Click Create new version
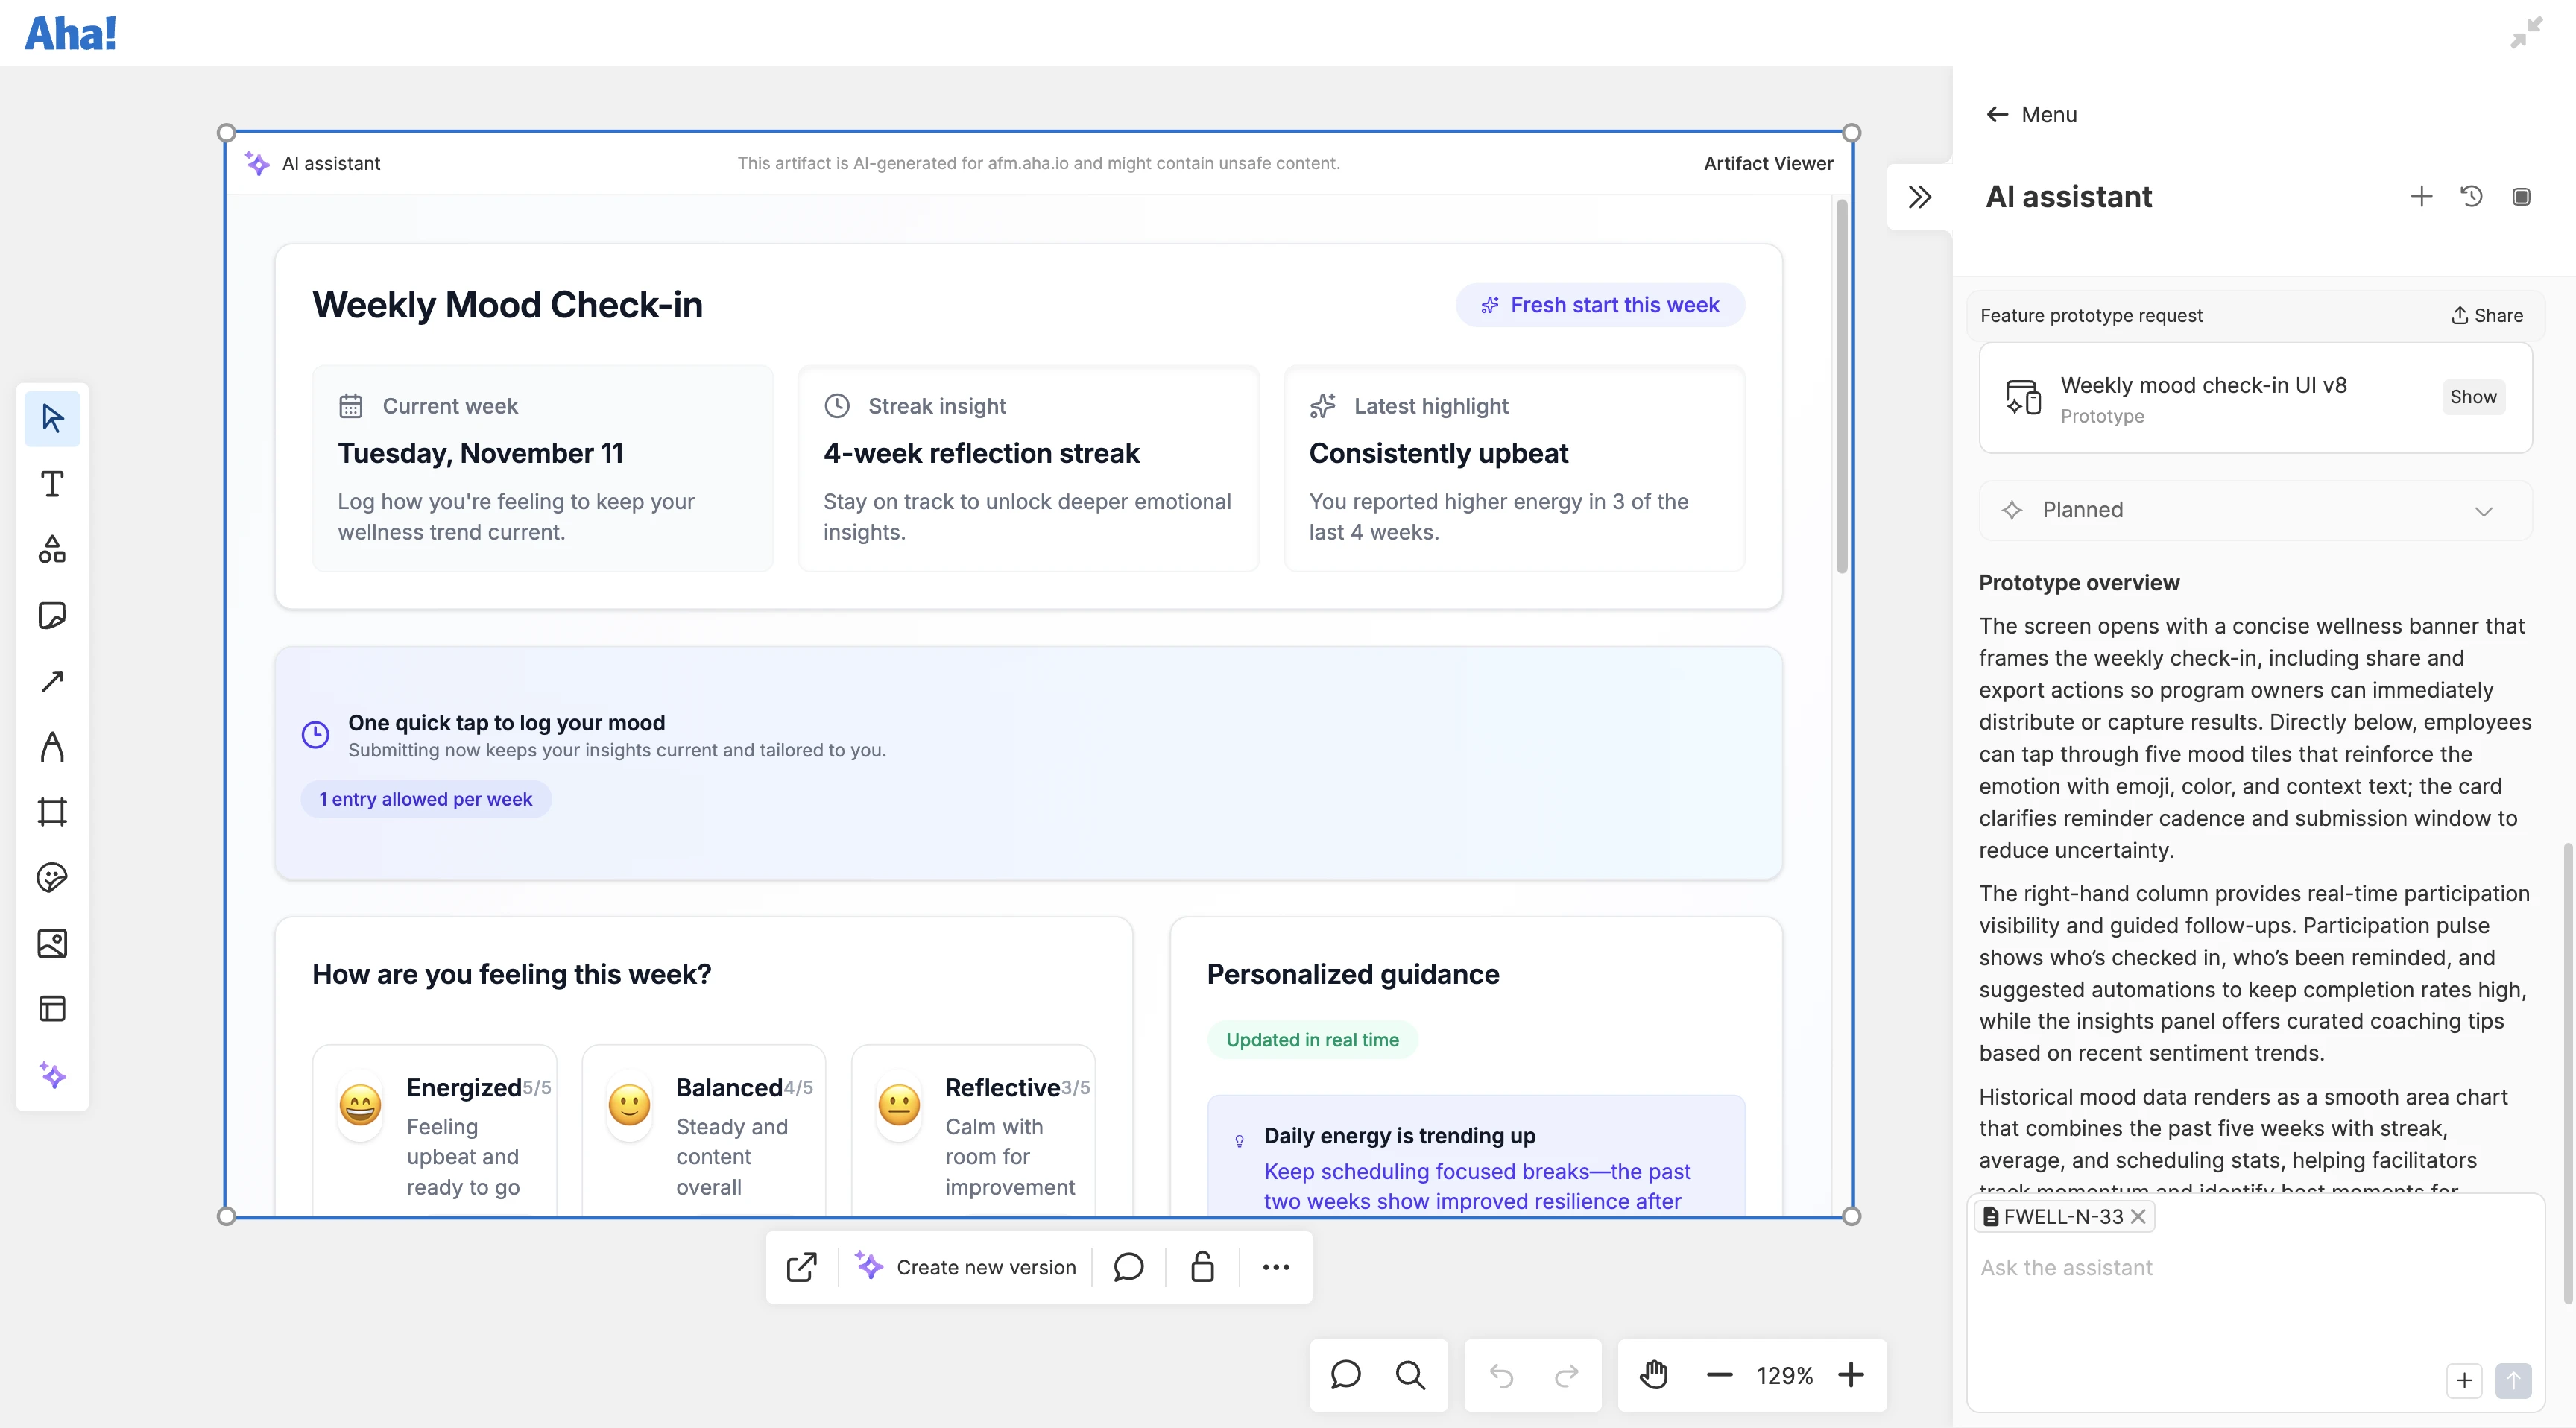2576x1428 pixels. click(966, 1267)
